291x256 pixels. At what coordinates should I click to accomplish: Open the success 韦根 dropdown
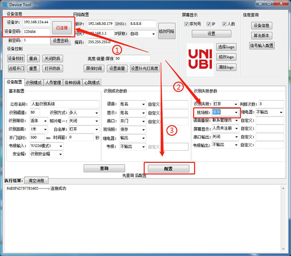click(133, 147)
